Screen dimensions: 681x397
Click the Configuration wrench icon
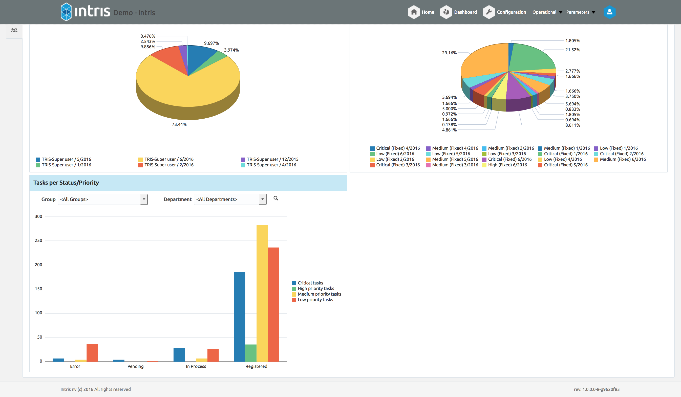[488, 12]
